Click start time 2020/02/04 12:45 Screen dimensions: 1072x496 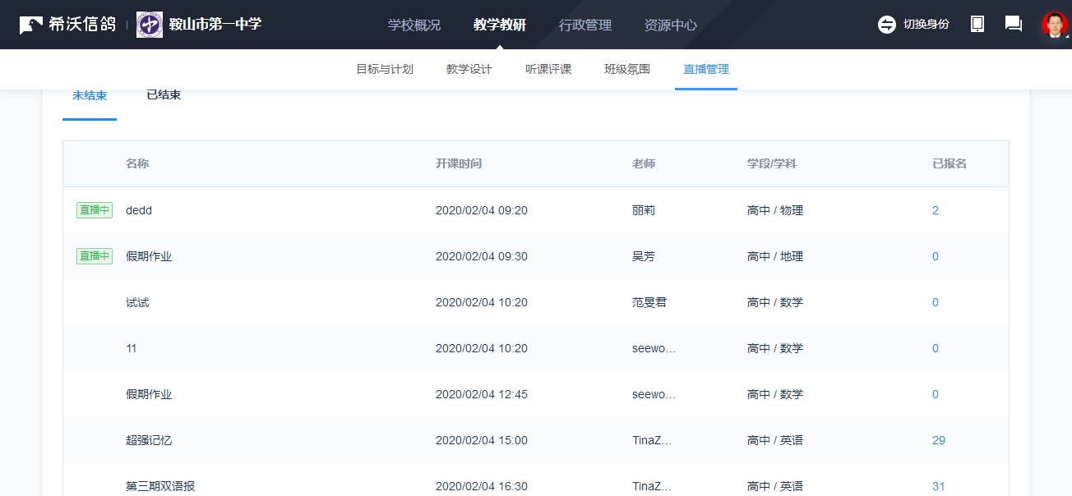click(482, 394)
